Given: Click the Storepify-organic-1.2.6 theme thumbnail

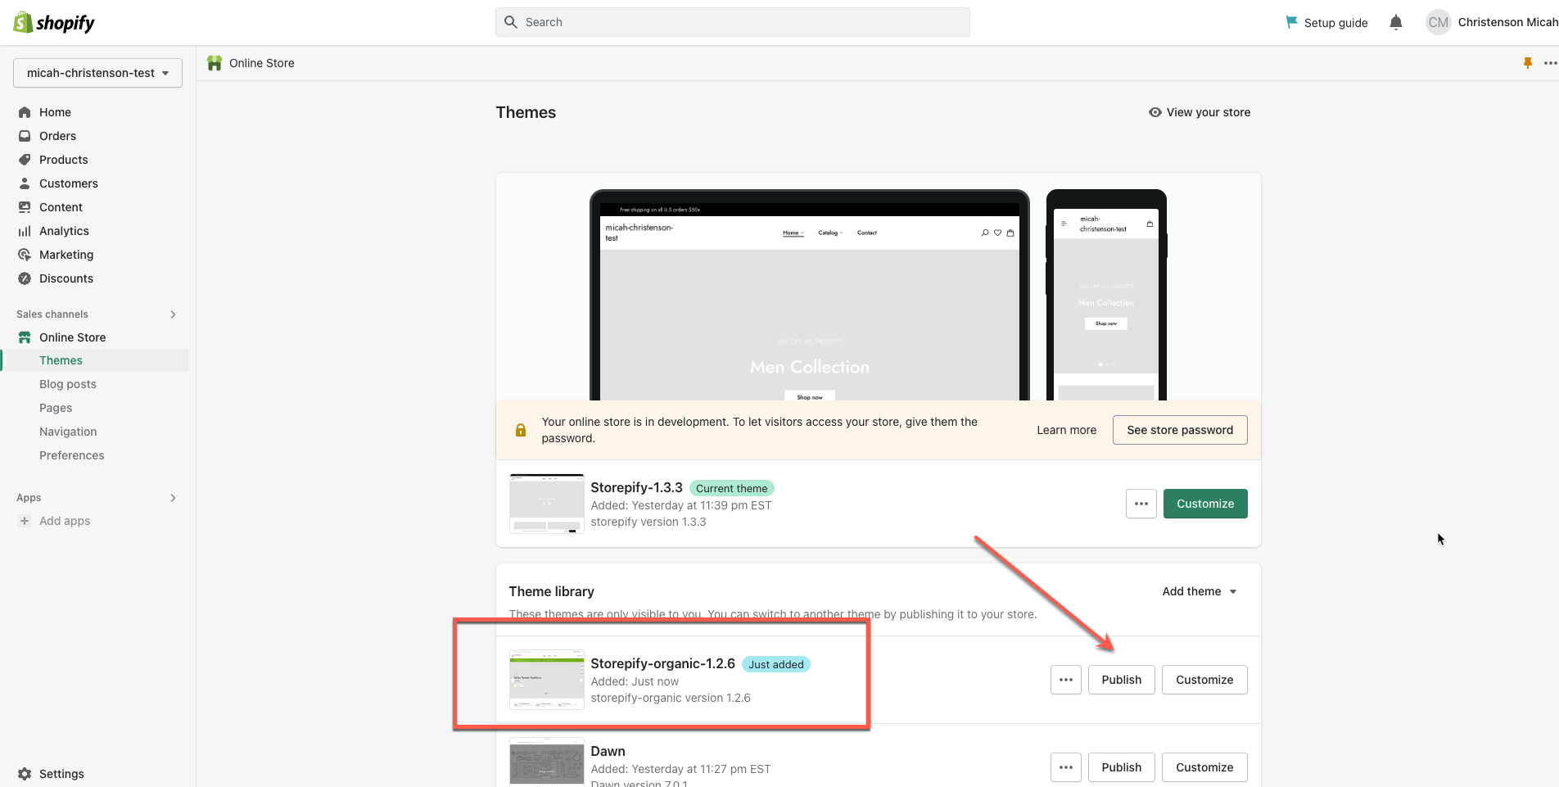Looking at the screenshot, I should click(547, 680).
